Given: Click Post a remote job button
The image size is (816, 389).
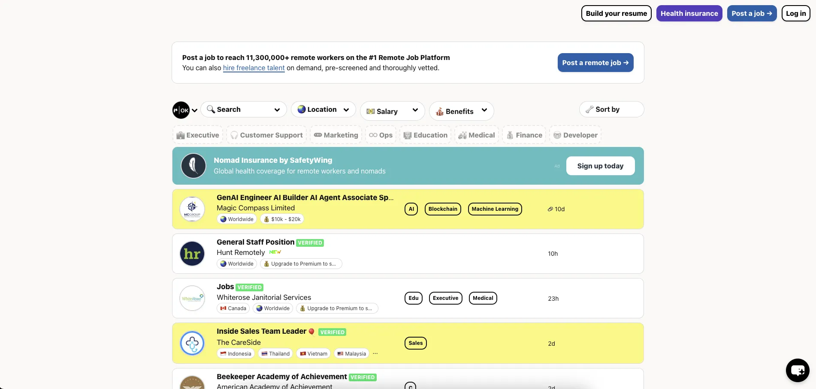Looking at the screenshot, I should tap(595, 63).
